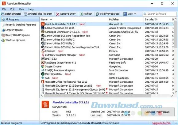178x125 pixels.
Task: Sort by the Publisher column header
Action: [x=114, y=20]
